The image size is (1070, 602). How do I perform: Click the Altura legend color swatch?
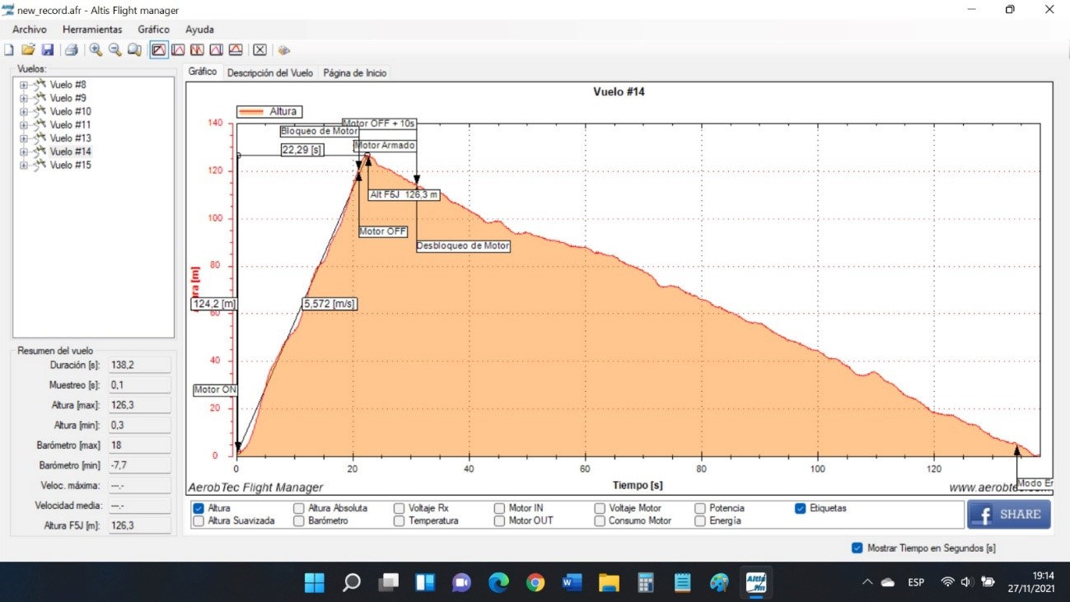pyautogui.click(x=251, y=111)
